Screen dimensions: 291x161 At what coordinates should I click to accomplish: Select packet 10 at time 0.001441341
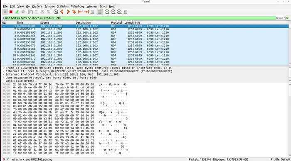point(145,56)
